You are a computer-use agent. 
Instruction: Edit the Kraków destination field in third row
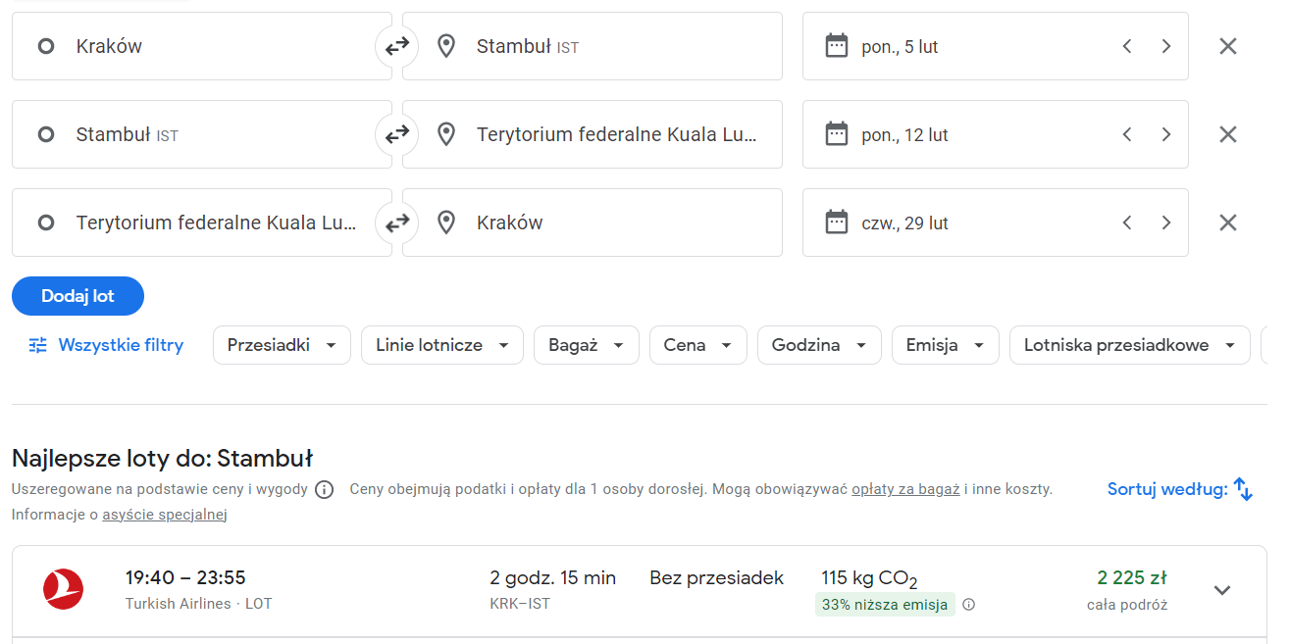(593, 223)
